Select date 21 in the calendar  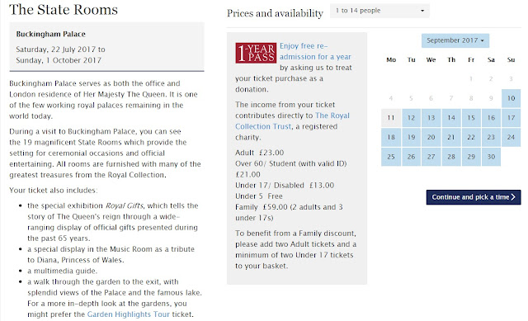click(x=451, y=138)
